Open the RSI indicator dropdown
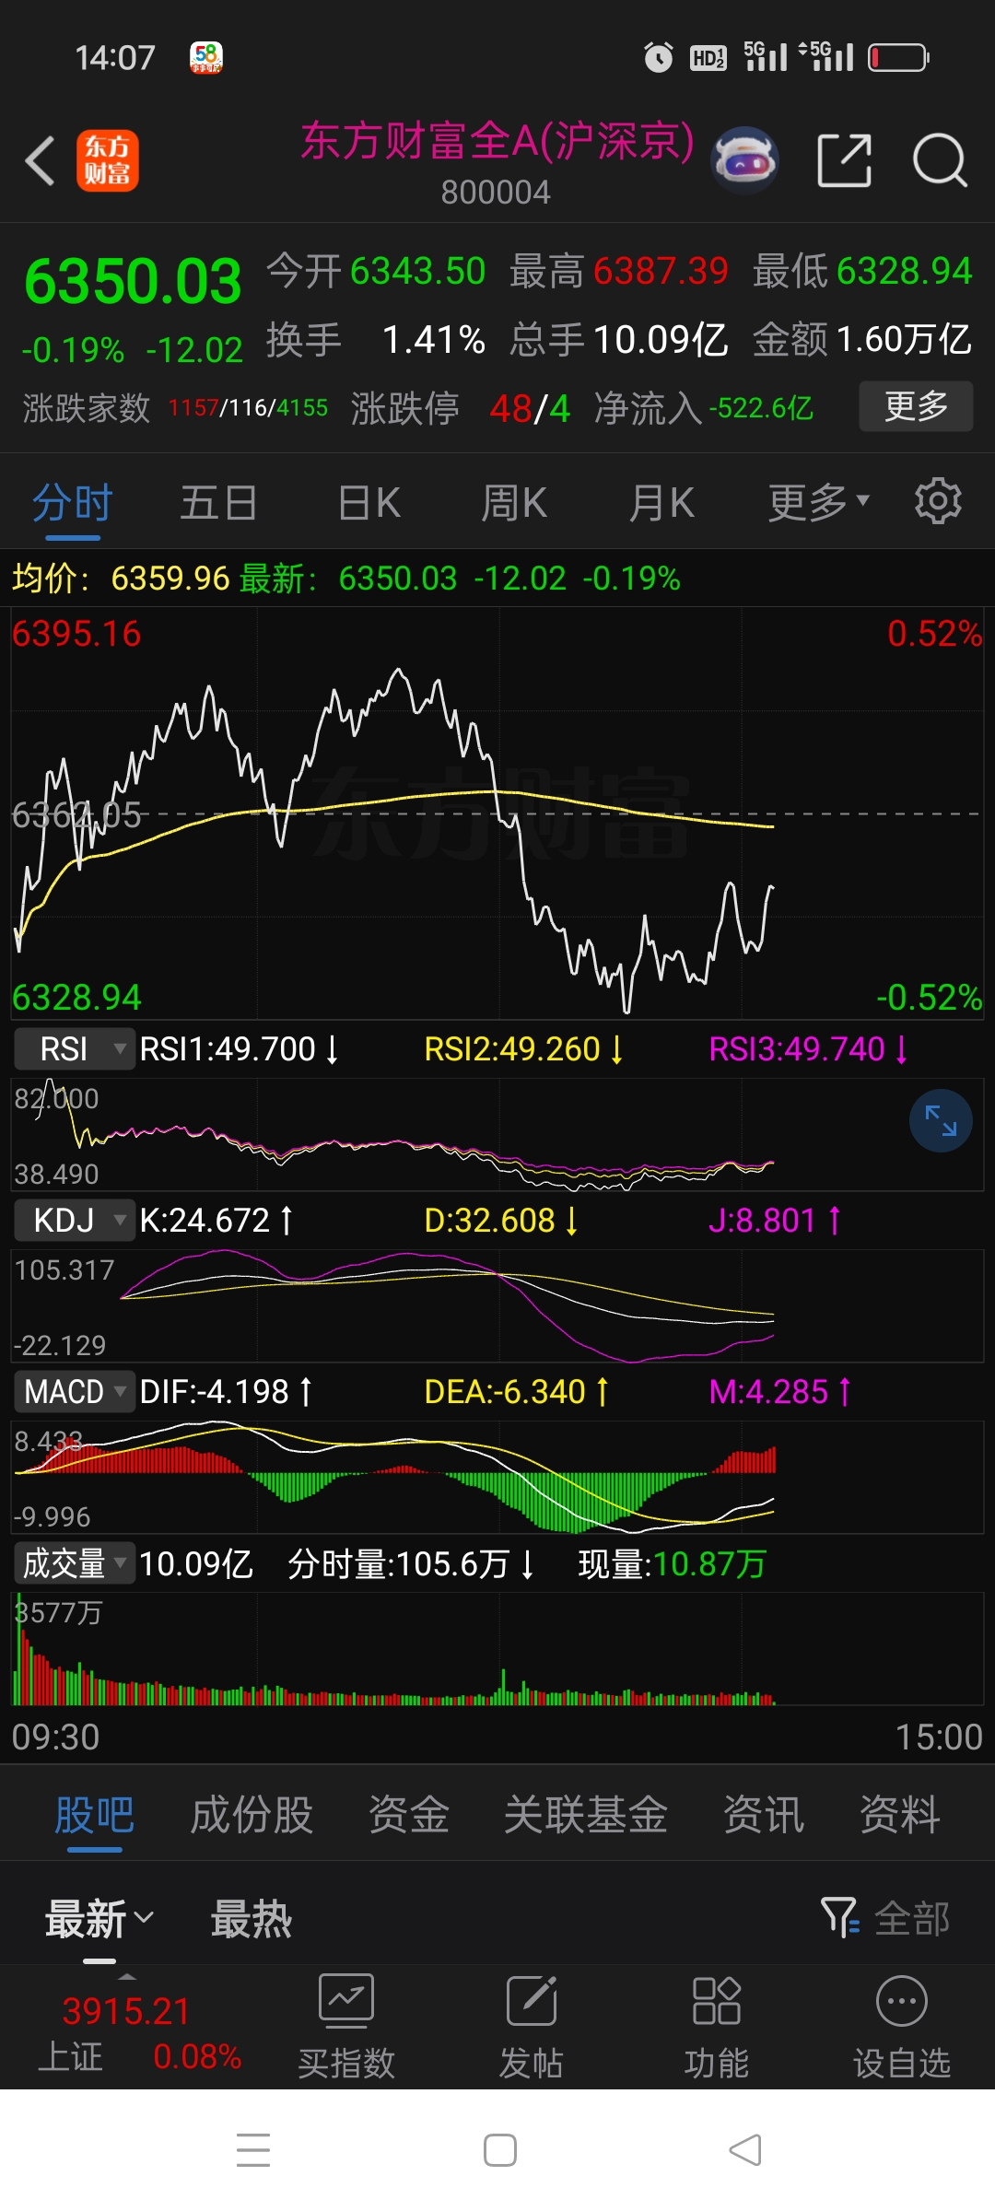 75,1048
